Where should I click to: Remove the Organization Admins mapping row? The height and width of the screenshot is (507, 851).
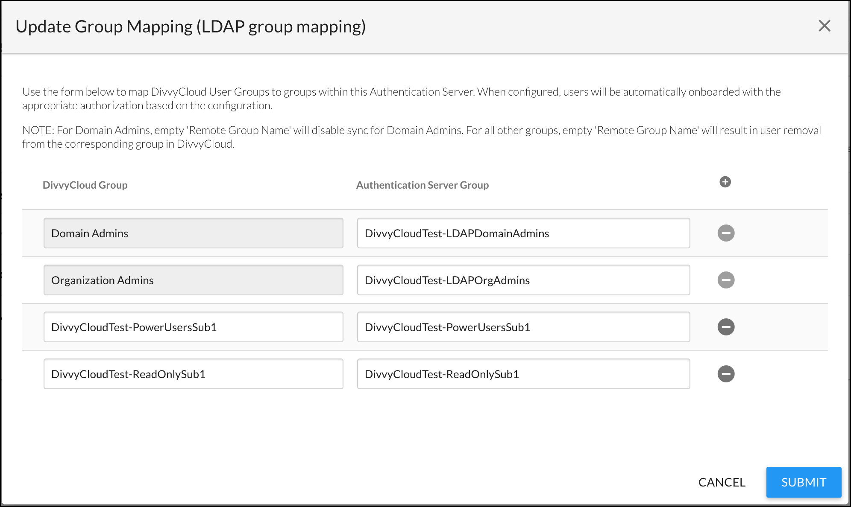(x=726, y=280)
